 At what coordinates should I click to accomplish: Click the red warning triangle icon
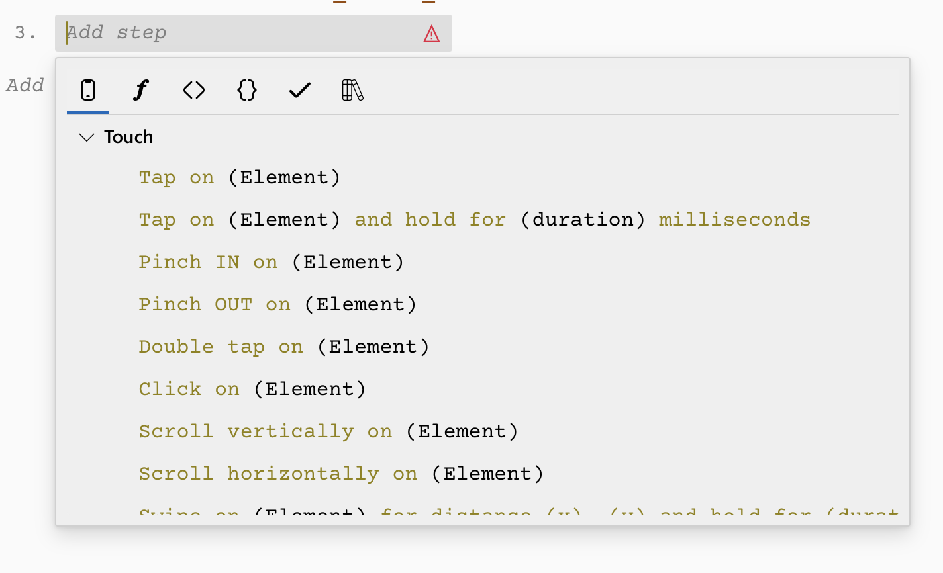pos(431,34)
